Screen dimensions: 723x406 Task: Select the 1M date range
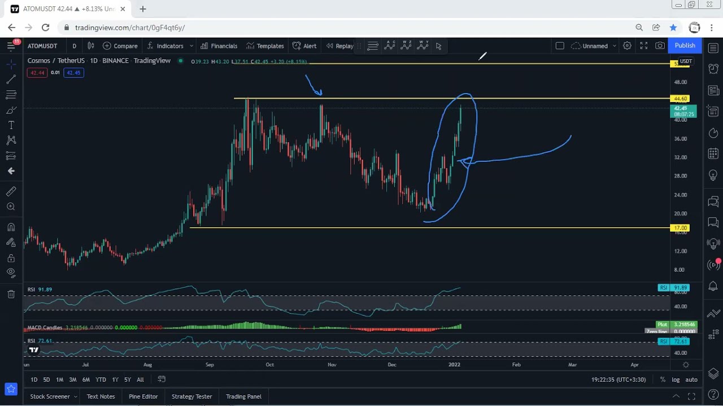pyautogui.click(x=59, y=379)
